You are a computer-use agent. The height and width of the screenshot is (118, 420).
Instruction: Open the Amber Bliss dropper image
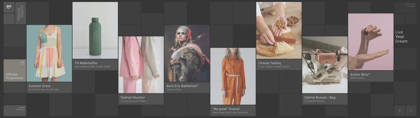pyautogui.click(x=371, y=42)
